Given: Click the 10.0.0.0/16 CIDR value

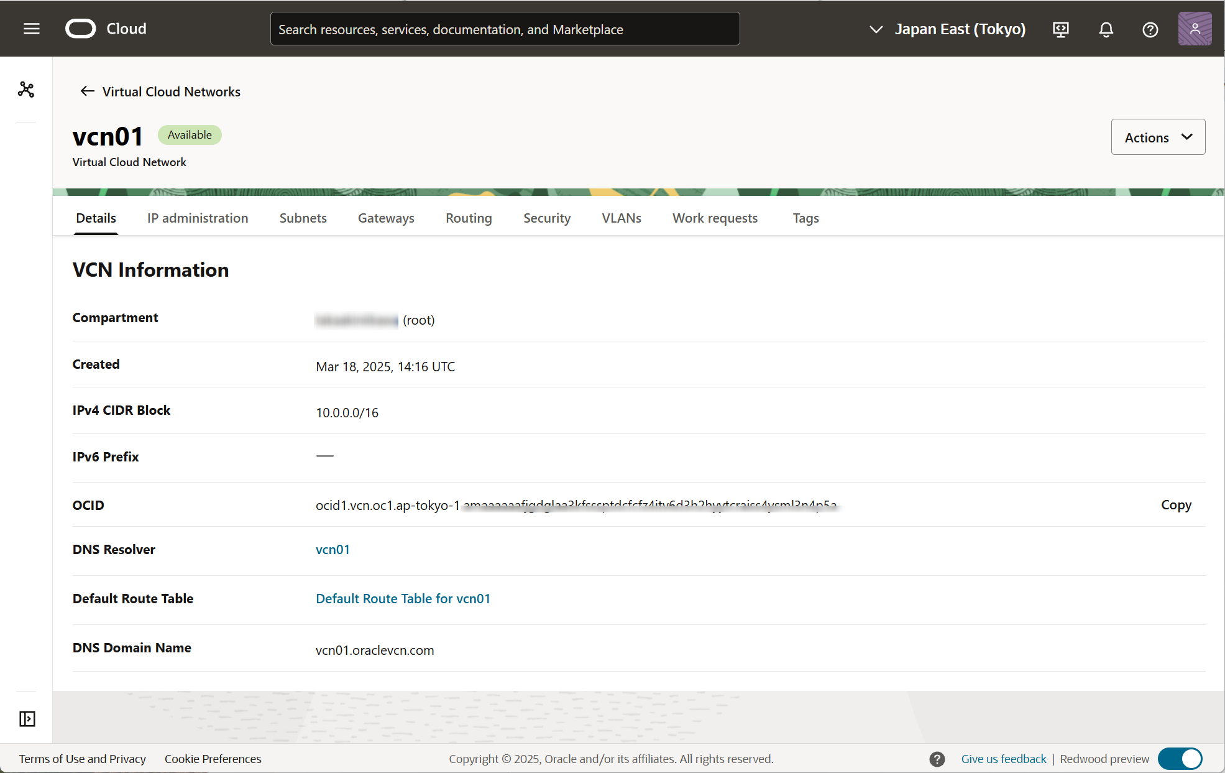Looking at the screenshot, I should click(347, 413).
